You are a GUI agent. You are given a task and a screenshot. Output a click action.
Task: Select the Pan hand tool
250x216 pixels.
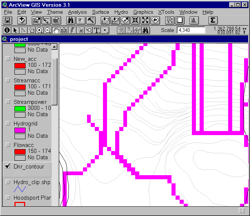tap(56, 30)
